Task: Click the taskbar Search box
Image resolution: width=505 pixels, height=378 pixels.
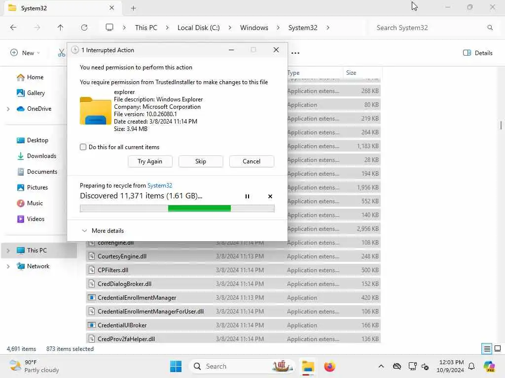Action: pyautogui.click(x=242, y=366)
